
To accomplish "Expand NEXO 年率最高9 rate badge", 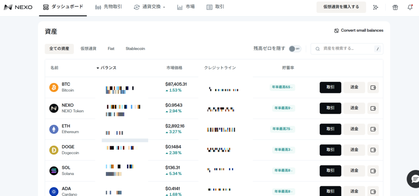I will [283, 108].
